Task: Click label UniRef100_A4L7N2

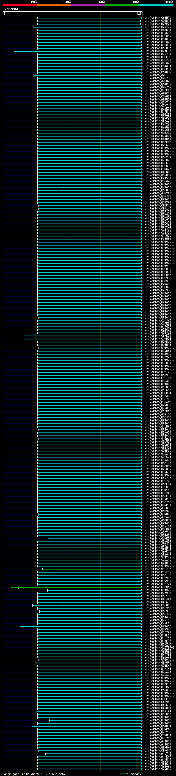Action: [158, 754]
